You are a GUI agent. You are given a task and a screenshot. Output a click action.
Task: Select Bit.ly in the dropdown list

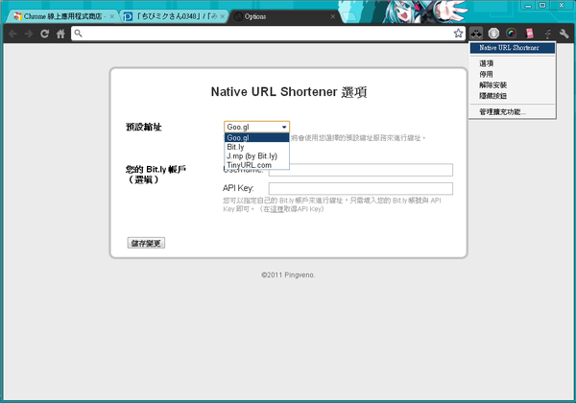coord(256,147)
